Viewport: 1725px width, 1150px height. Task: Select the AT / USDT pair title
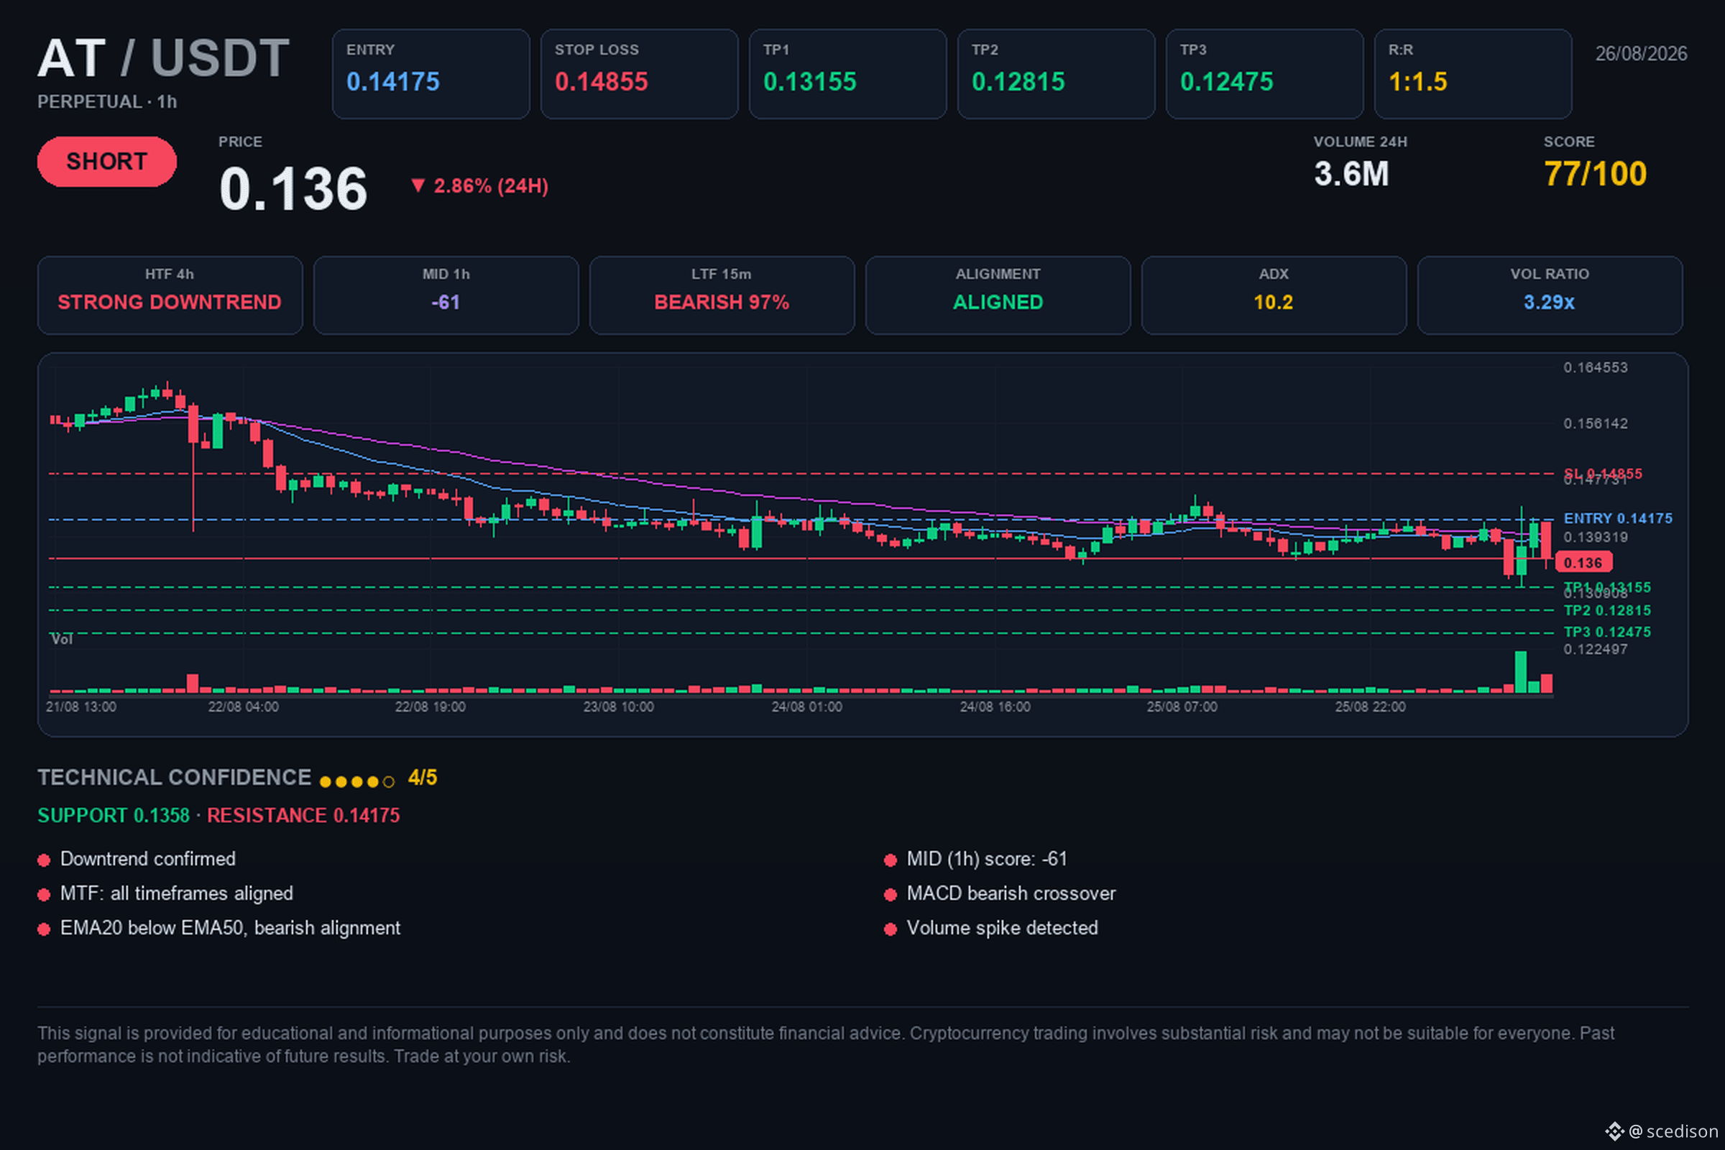(x=164, y=58)
